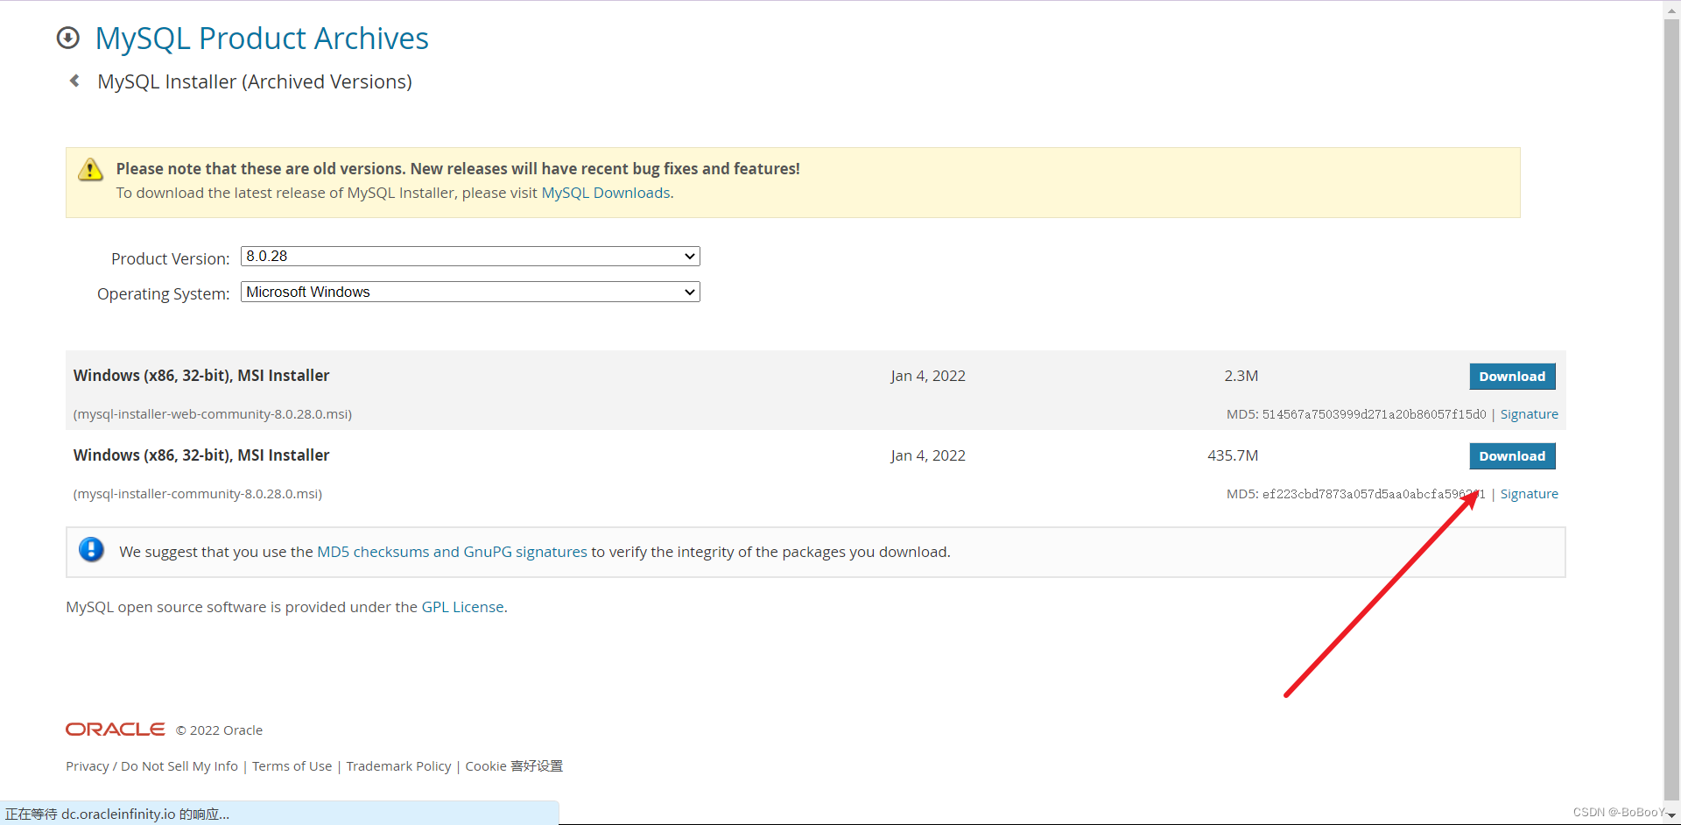Viewport: 1681px width, 825px height.
Task: Click the 2.3M file size value
Action: (1241, 376)
